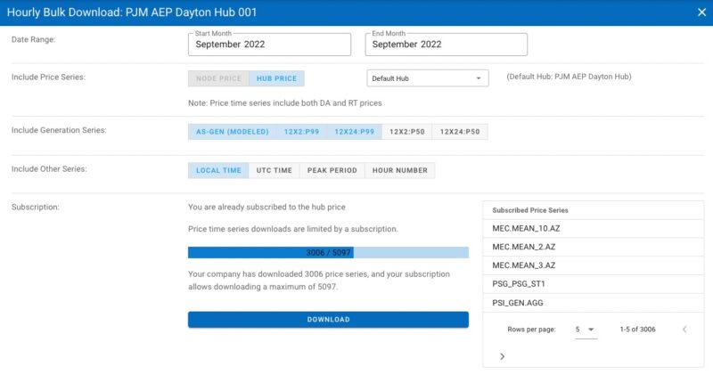Select the MEC.MEAN_10.AZ price series row
Image resolution: width=713 pixels, height=375 pixels.
tap(593, 229)
